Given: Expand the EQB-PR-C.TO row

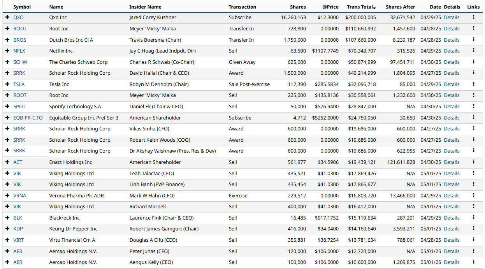Looking at the screenshot, I should pyautogui.click(x=7, y=118).
